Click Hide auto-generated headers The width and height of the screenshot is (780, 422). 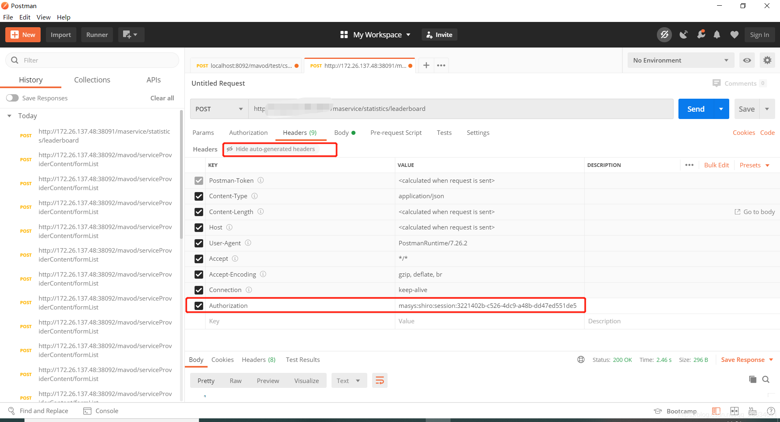(271, 149)
